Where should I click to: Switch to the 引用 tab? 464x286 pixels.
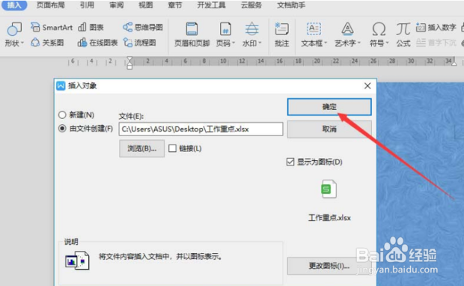87,5
